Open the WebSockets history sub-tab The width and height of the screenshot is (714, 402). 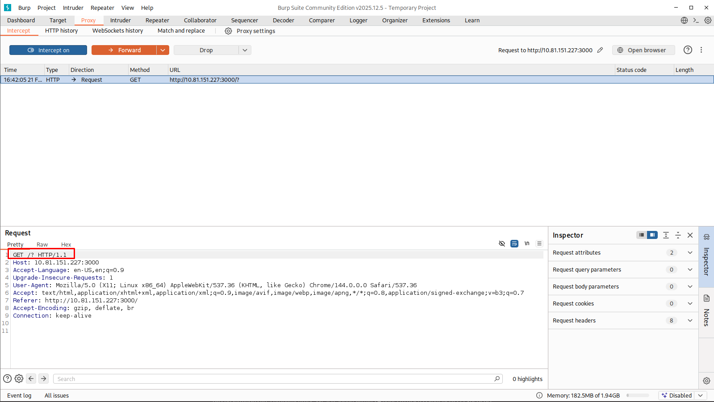tap(118, 30)
